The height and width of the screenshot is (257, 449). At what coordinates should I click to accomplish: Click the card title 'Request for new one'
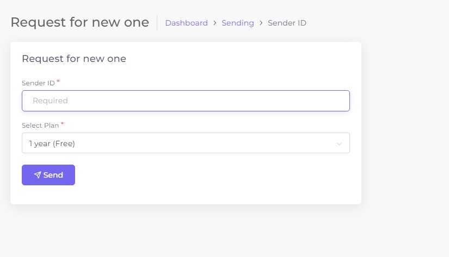coord(74,59)
